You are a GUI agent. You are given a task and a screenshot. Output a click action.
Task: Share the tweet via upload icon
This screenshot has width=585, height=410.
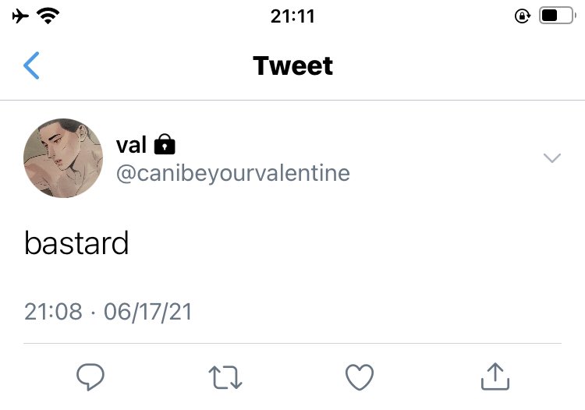coord(495,376)
